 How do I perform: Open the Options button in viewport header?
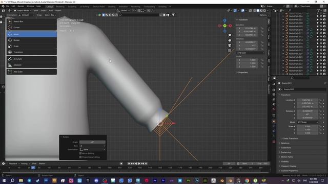(264, 15)
